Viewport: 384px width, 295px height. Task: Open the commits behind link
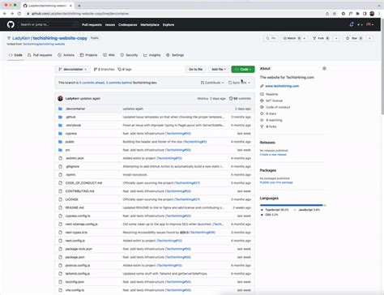[x=119, y=83]
